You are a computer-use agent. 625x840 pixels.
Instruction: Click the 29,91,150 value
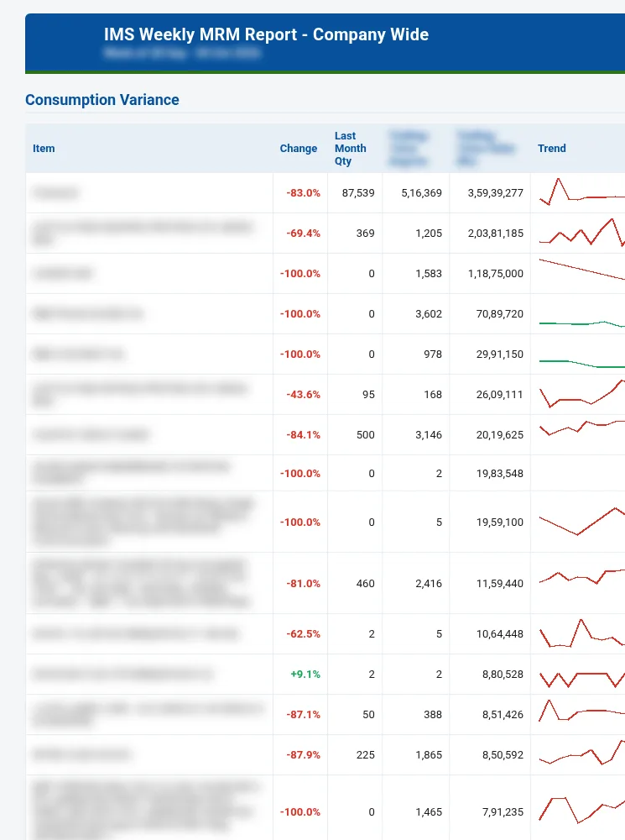(500, 354)
